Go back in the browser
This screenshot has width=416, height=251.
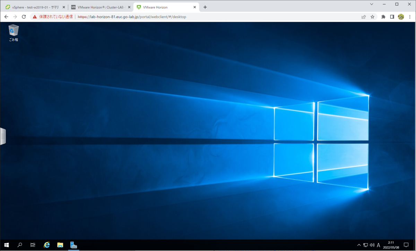6,17
